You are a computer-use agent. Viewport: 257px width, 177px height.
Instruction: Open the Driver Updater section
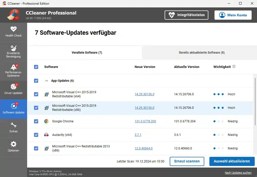[14, 90]
